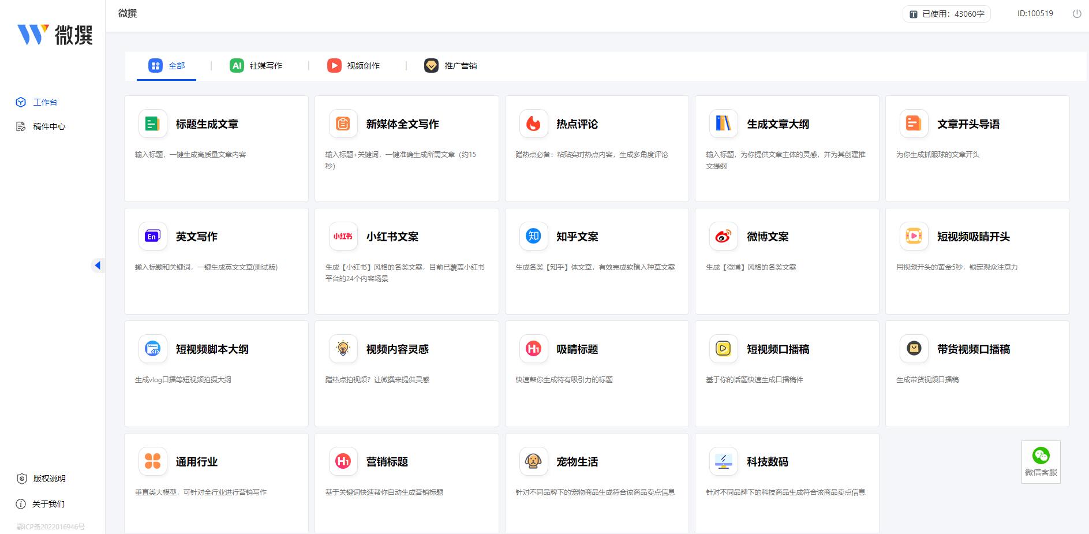
Task: Open the 短视频吸睛开头 generator
Action: [914, 236]
